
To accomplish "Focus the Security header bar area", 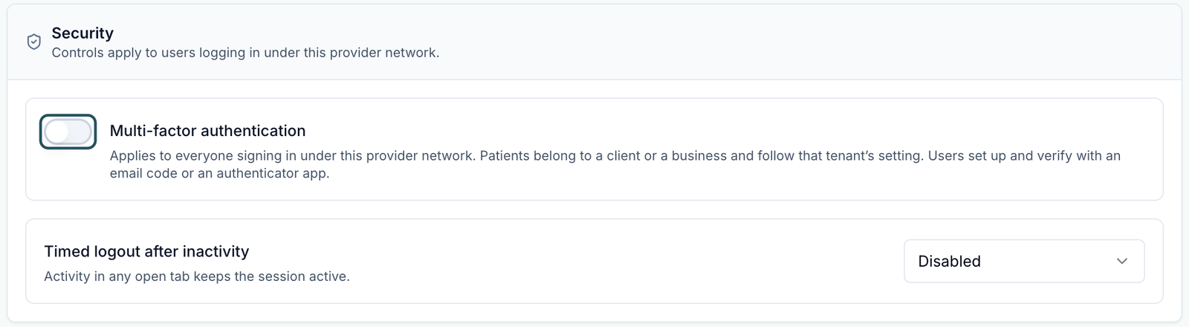I will (594, 42).
